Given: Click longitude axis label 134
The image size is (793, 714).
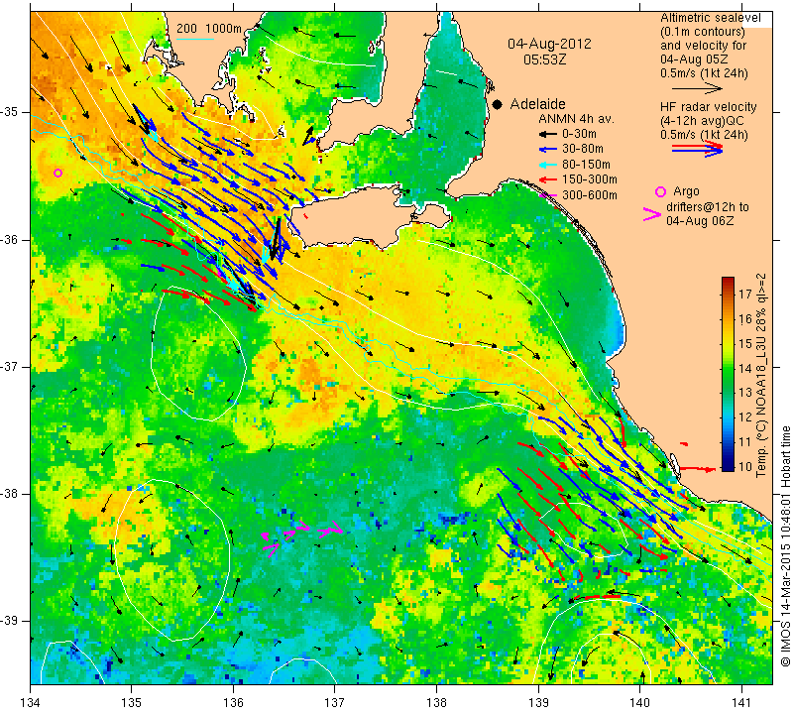Looking at the screenshot, I should point(31,703).
